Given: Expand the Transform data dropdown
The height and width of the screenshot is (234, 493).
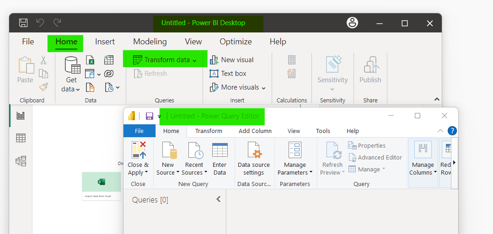Looking at the screenshot, I should point(195,60).
